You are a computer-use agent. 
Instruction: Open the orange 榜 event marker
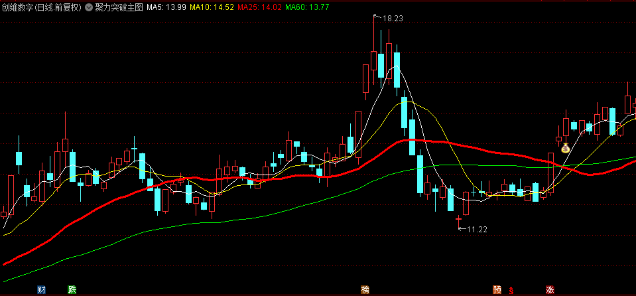coord(365,290)
